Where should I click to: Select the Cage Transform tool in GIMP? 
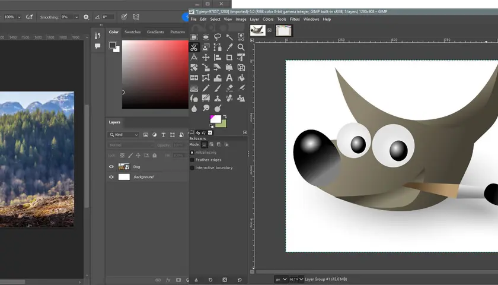[206, 78]
